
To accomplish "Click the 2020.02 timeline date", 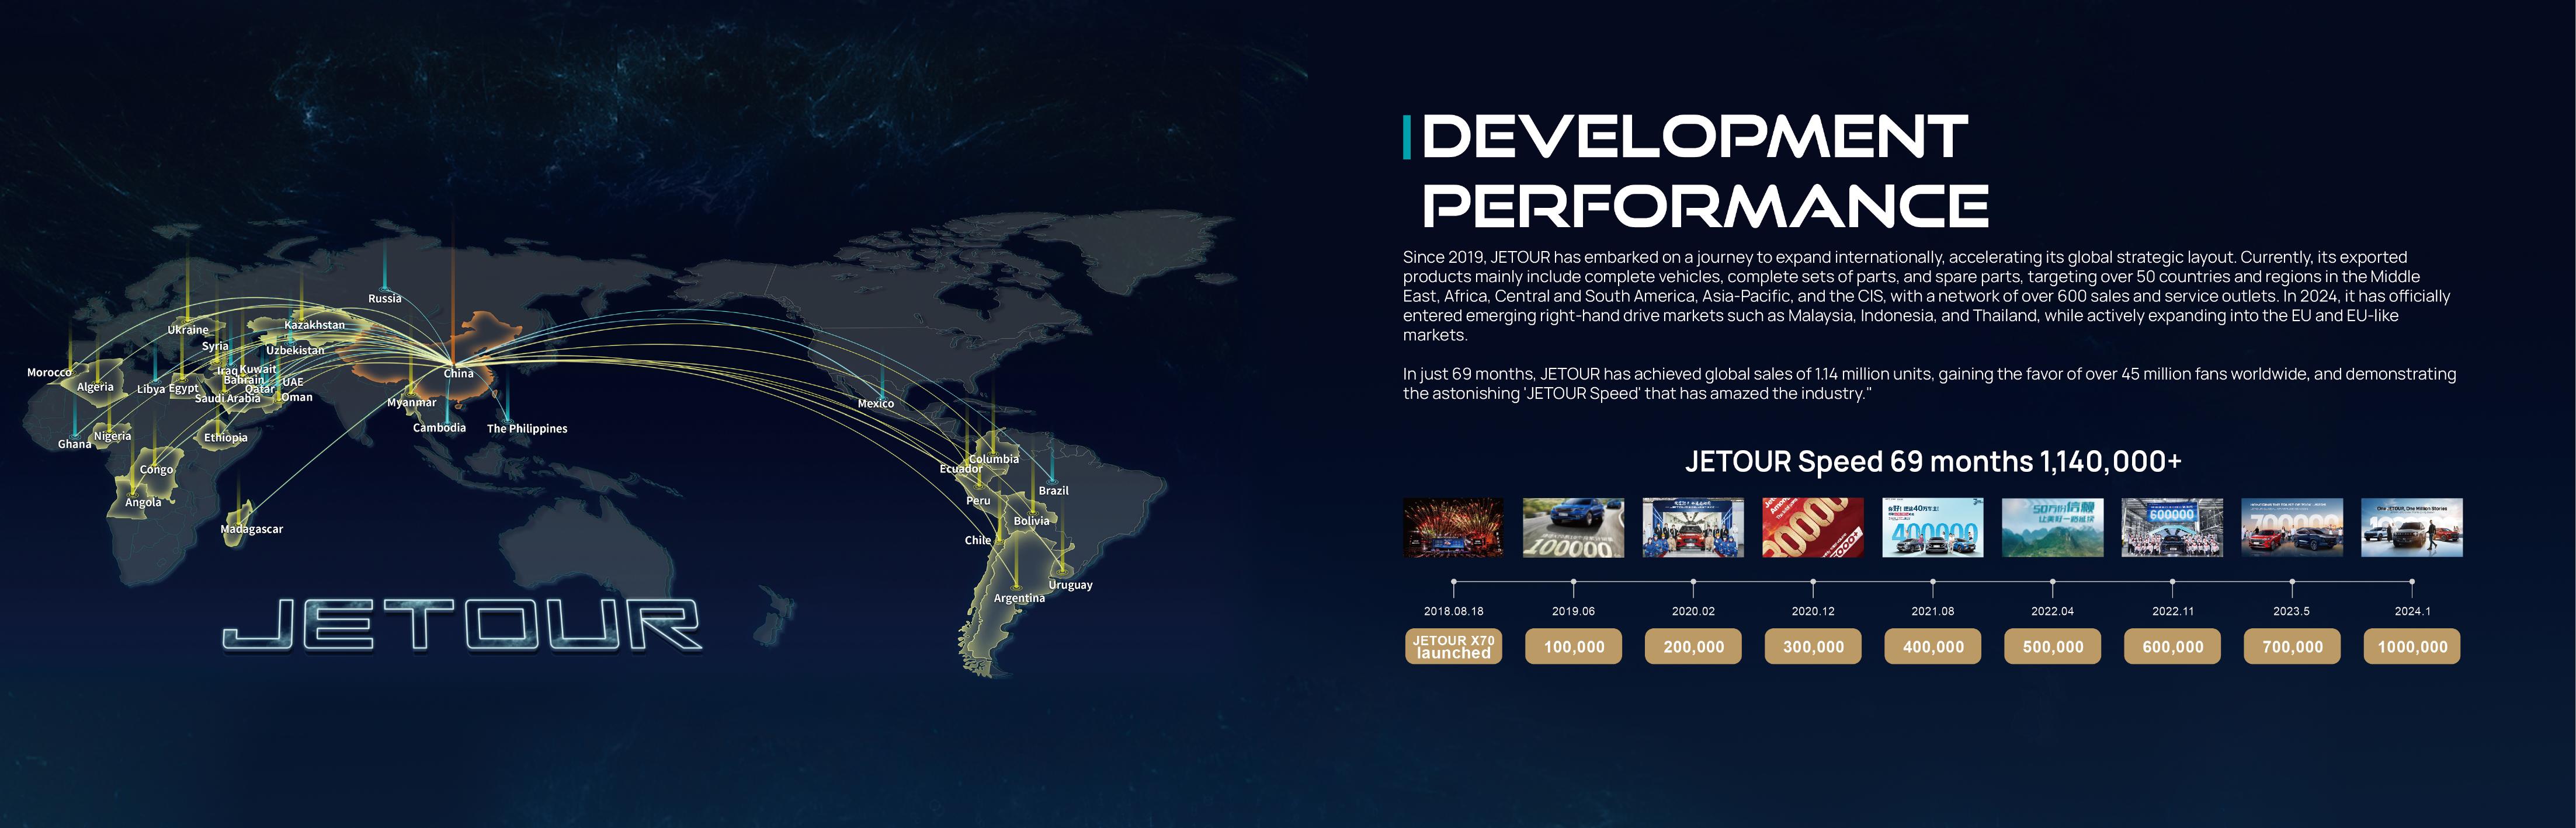I will (1693, 611).
